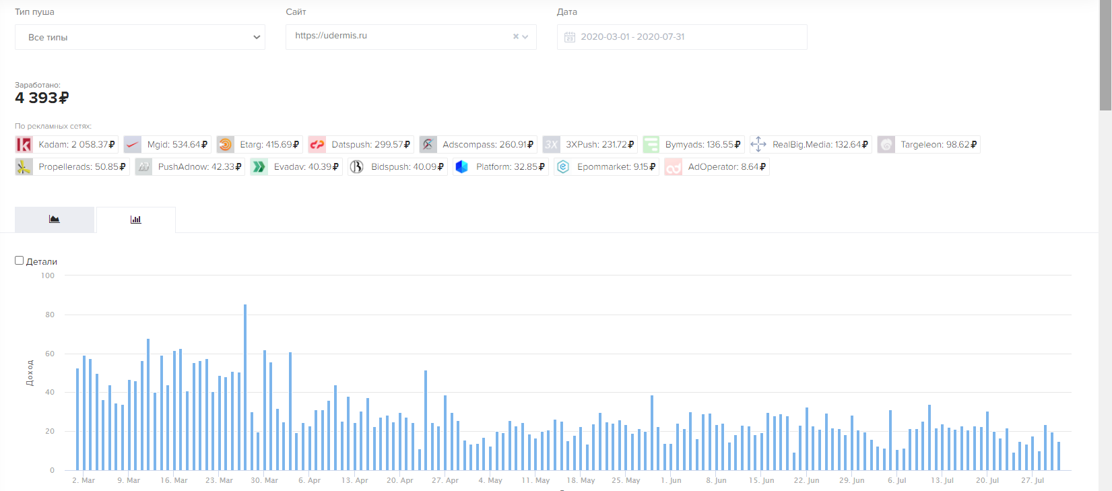
Task: Open the Тип пуша dropdown
Action: tap(140, 37)
